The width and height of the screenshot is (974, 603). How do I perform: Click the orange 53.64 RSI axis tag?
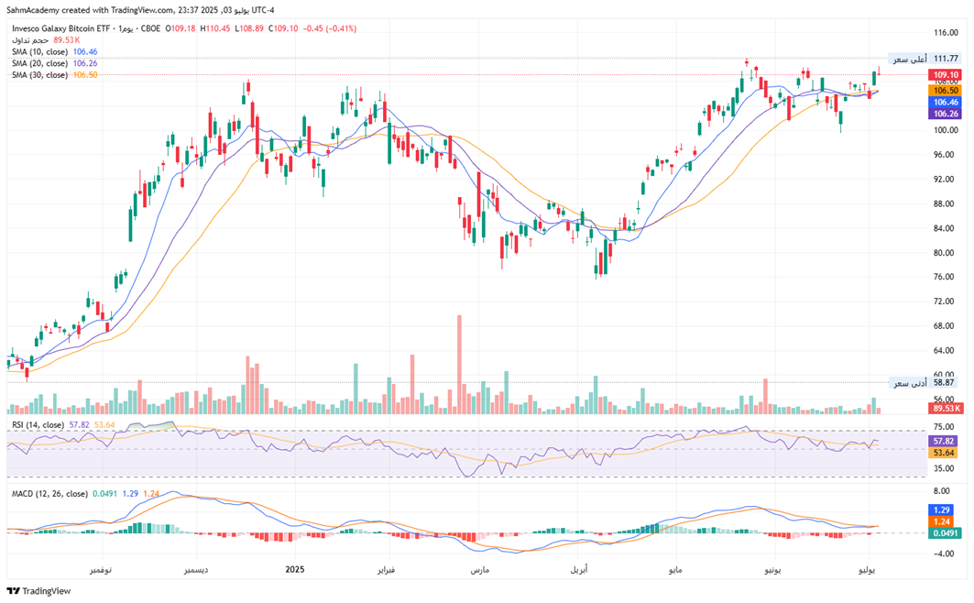(x=943, y=453)
